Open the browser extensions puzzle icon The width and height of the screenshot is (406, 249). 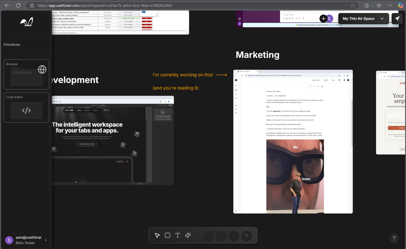[367, 5]
